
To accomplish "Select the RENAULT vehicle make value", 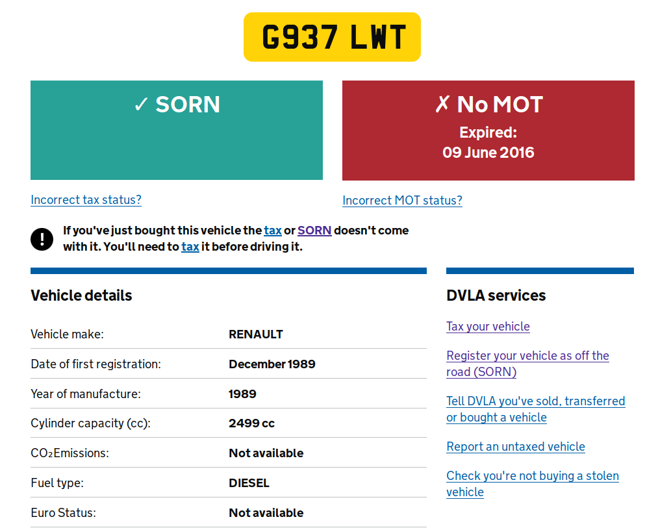I will (x=255, y=334).
